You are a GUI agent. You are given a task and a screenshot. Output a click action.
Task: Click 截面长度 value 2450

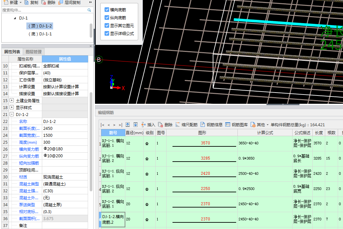(x=65, y=129)
